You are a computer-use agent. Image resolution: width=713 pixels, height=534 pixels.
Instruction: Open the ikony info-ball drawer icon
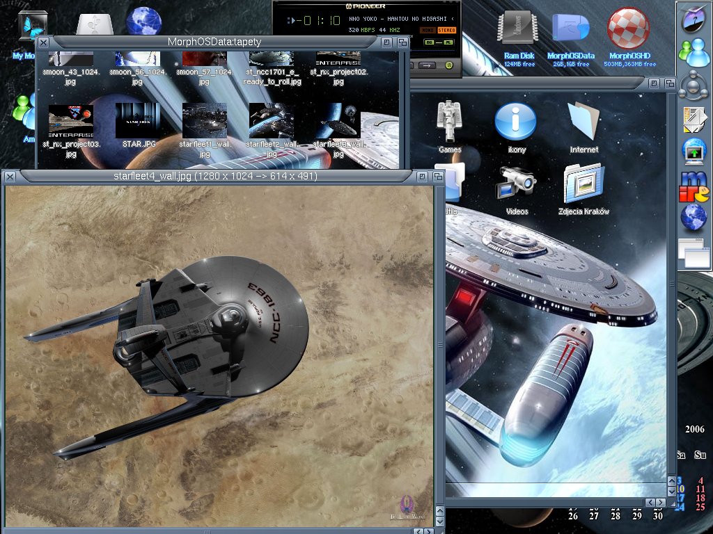(516, 121)
